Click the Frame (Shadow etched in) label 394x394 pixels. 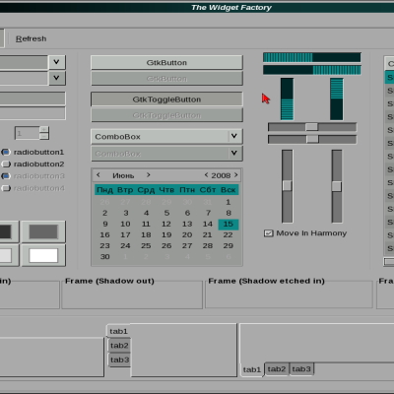click(x=266, y=281)
